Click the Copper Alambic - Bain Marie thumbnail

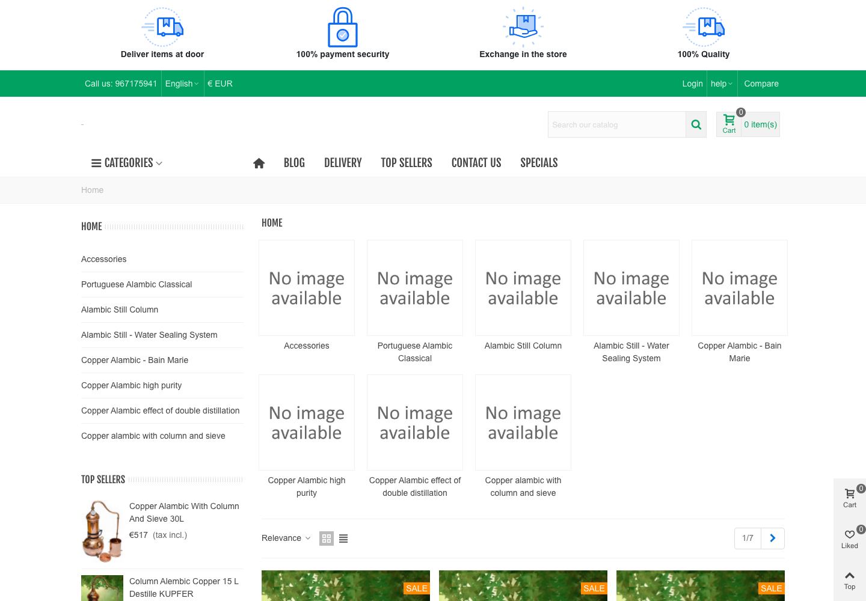point(740,288)
